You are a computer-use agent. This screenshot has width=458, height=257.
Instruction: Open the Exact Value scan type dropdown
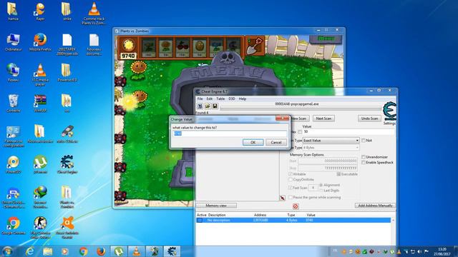coord(331,141)
